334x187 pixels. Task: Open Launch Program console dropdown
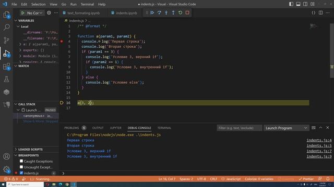(287, 128)
